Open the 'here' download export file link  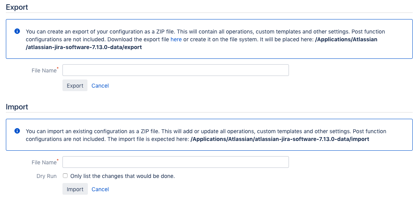point(176,40)
